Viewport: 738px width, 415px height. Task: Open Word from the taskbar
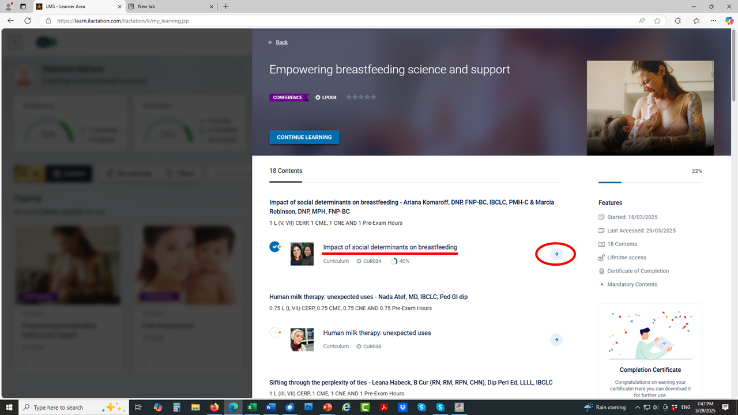(x=270, y=407)
